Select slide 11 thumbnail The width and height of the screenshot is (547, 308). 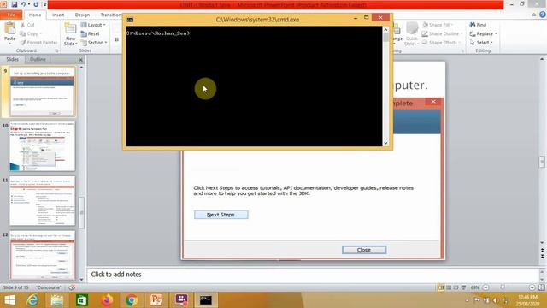click(x=42, y=200)
